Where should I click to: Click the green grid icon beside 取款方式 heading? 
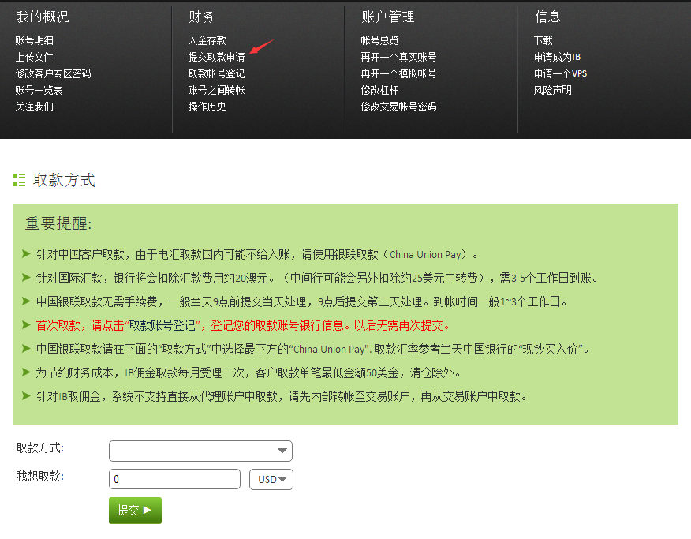point(19,180)
